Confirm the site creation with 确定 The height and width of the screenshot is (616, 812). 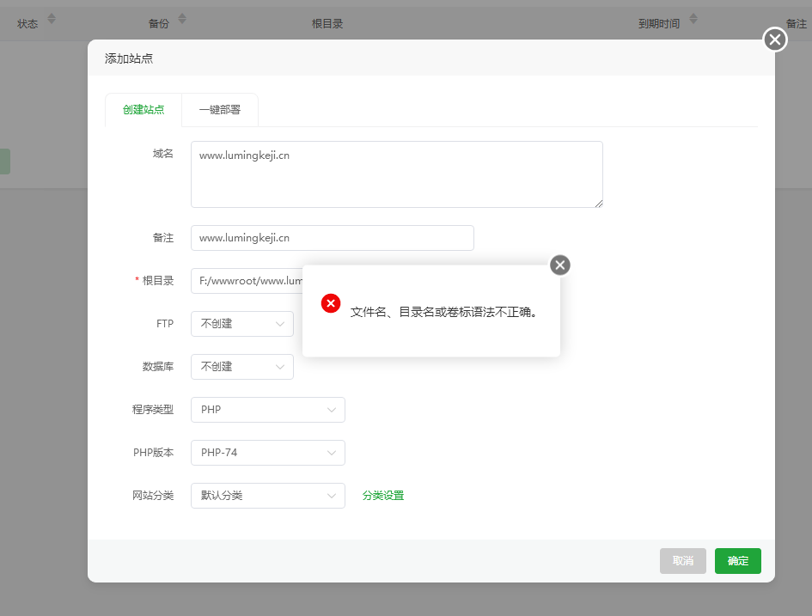737,560
